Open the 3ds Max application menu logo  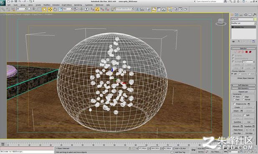coord(3,2)
